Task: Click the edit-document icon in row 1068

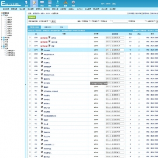Action: click(42, 54)
